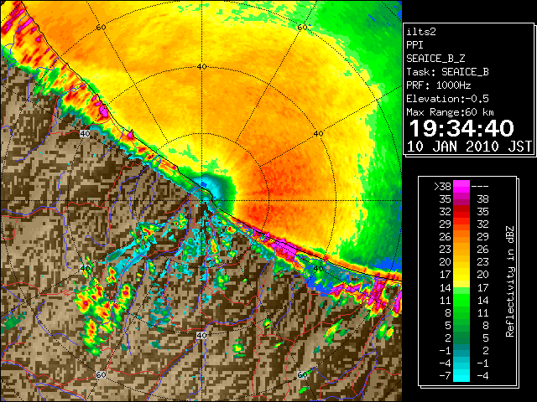Click the 'Reflectivity in dBZ' axis title
This screenshot has height=402, width=537.
coord(510,281)
